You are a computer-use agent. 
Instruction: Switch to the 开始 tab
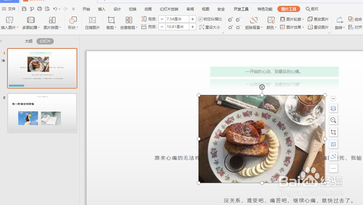86,9
